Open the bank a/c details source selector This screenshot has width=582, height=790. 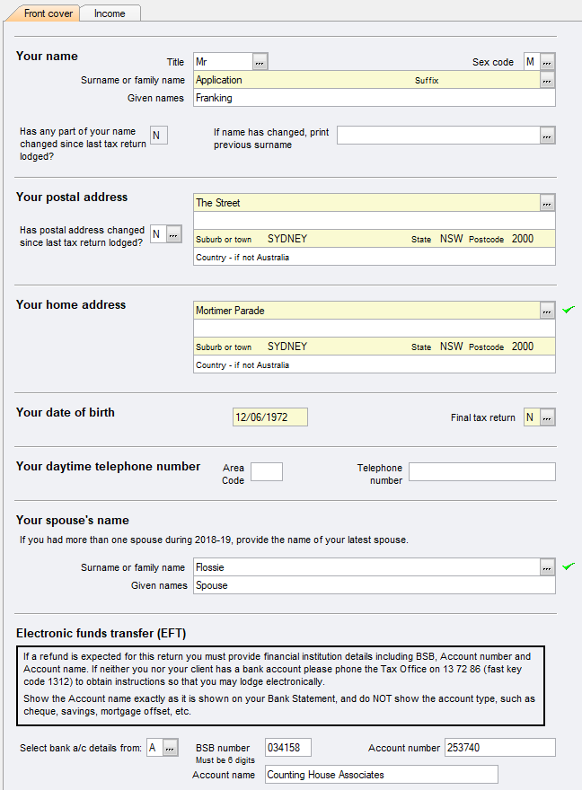163,746
